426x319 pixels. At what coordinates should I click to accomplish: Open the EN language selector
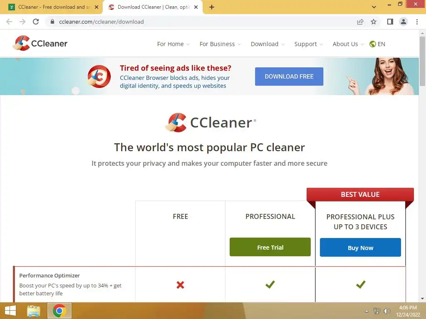click(377, 44)
